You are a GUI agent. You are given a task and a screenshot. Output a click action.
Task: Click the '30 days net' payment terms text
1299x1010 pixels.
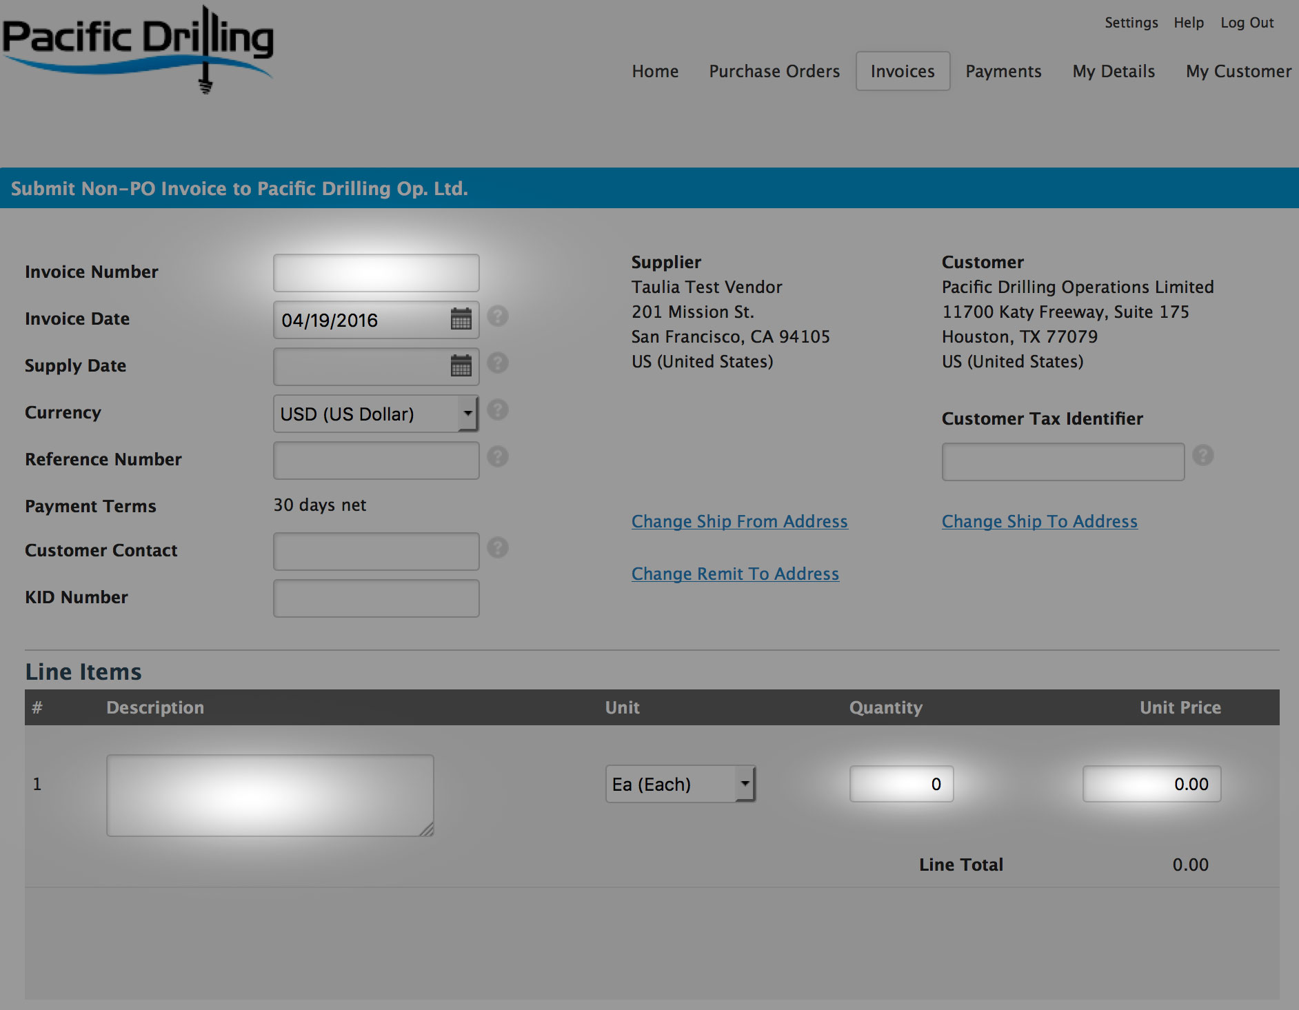click(x=320, y=505)
